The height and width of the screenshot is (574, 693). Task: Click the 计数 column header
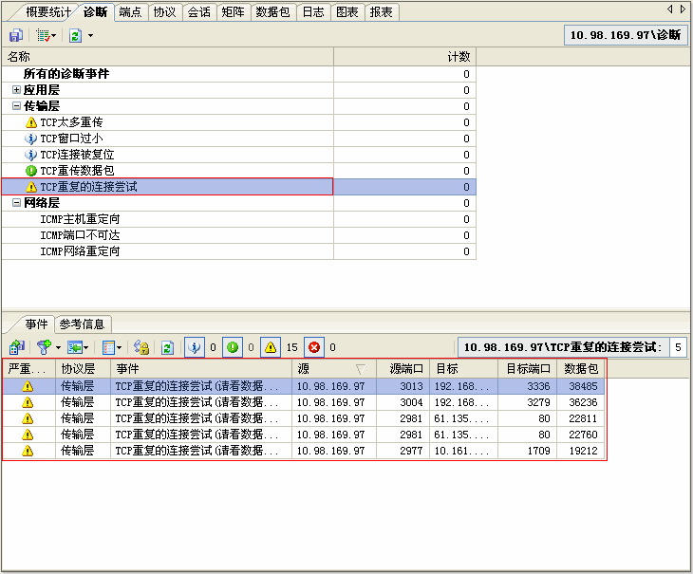tap(404, 57)
